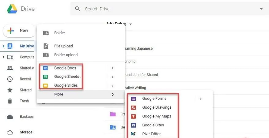The width and height of the screenshot is (269, 138).
Task: Open Trash from the sidebar
Action: (x=24, y=101)
